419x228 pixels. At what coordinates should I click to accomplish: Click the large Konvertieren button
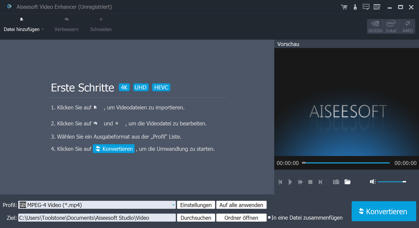pos(384,211)
